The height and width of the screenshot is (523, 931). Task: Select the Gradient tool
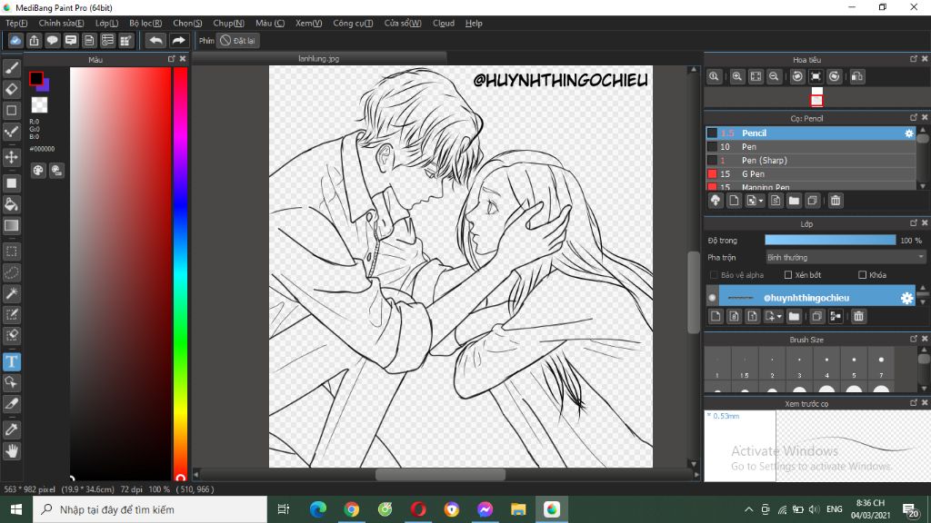pos(11,225)
